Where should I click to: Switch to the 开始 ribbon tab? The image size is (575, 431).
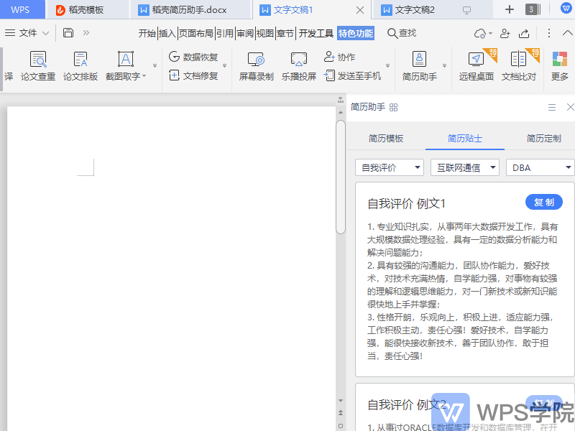[x=147, y=33]
